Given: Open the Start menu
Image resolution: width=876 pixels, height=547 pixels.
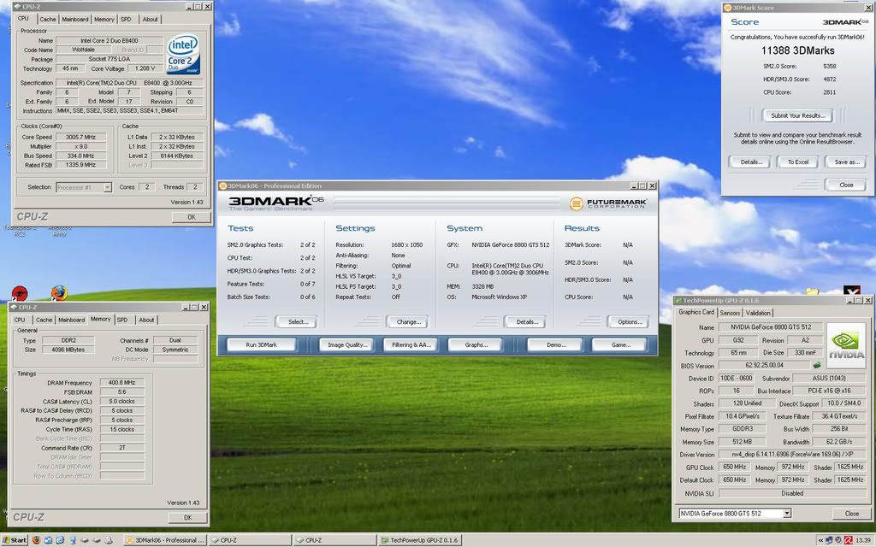Looking at the screenshot, I should coord(15,540).
